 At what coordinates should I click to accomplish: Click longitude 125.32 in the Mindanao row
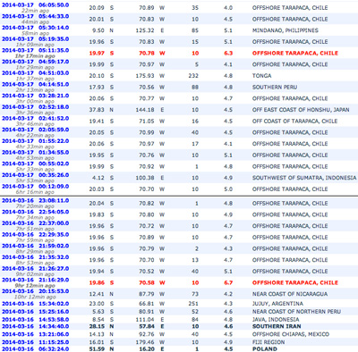coord(145,30)
